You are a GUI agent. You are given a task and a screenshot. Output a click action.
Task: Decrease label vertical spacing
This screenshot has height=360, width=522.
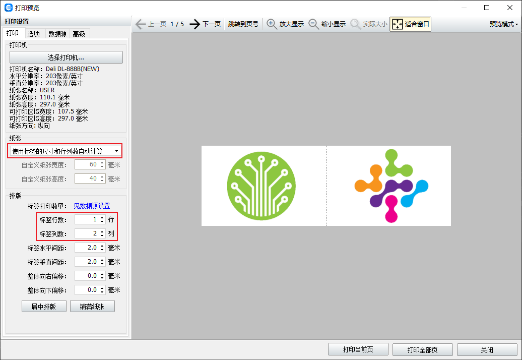102,264
